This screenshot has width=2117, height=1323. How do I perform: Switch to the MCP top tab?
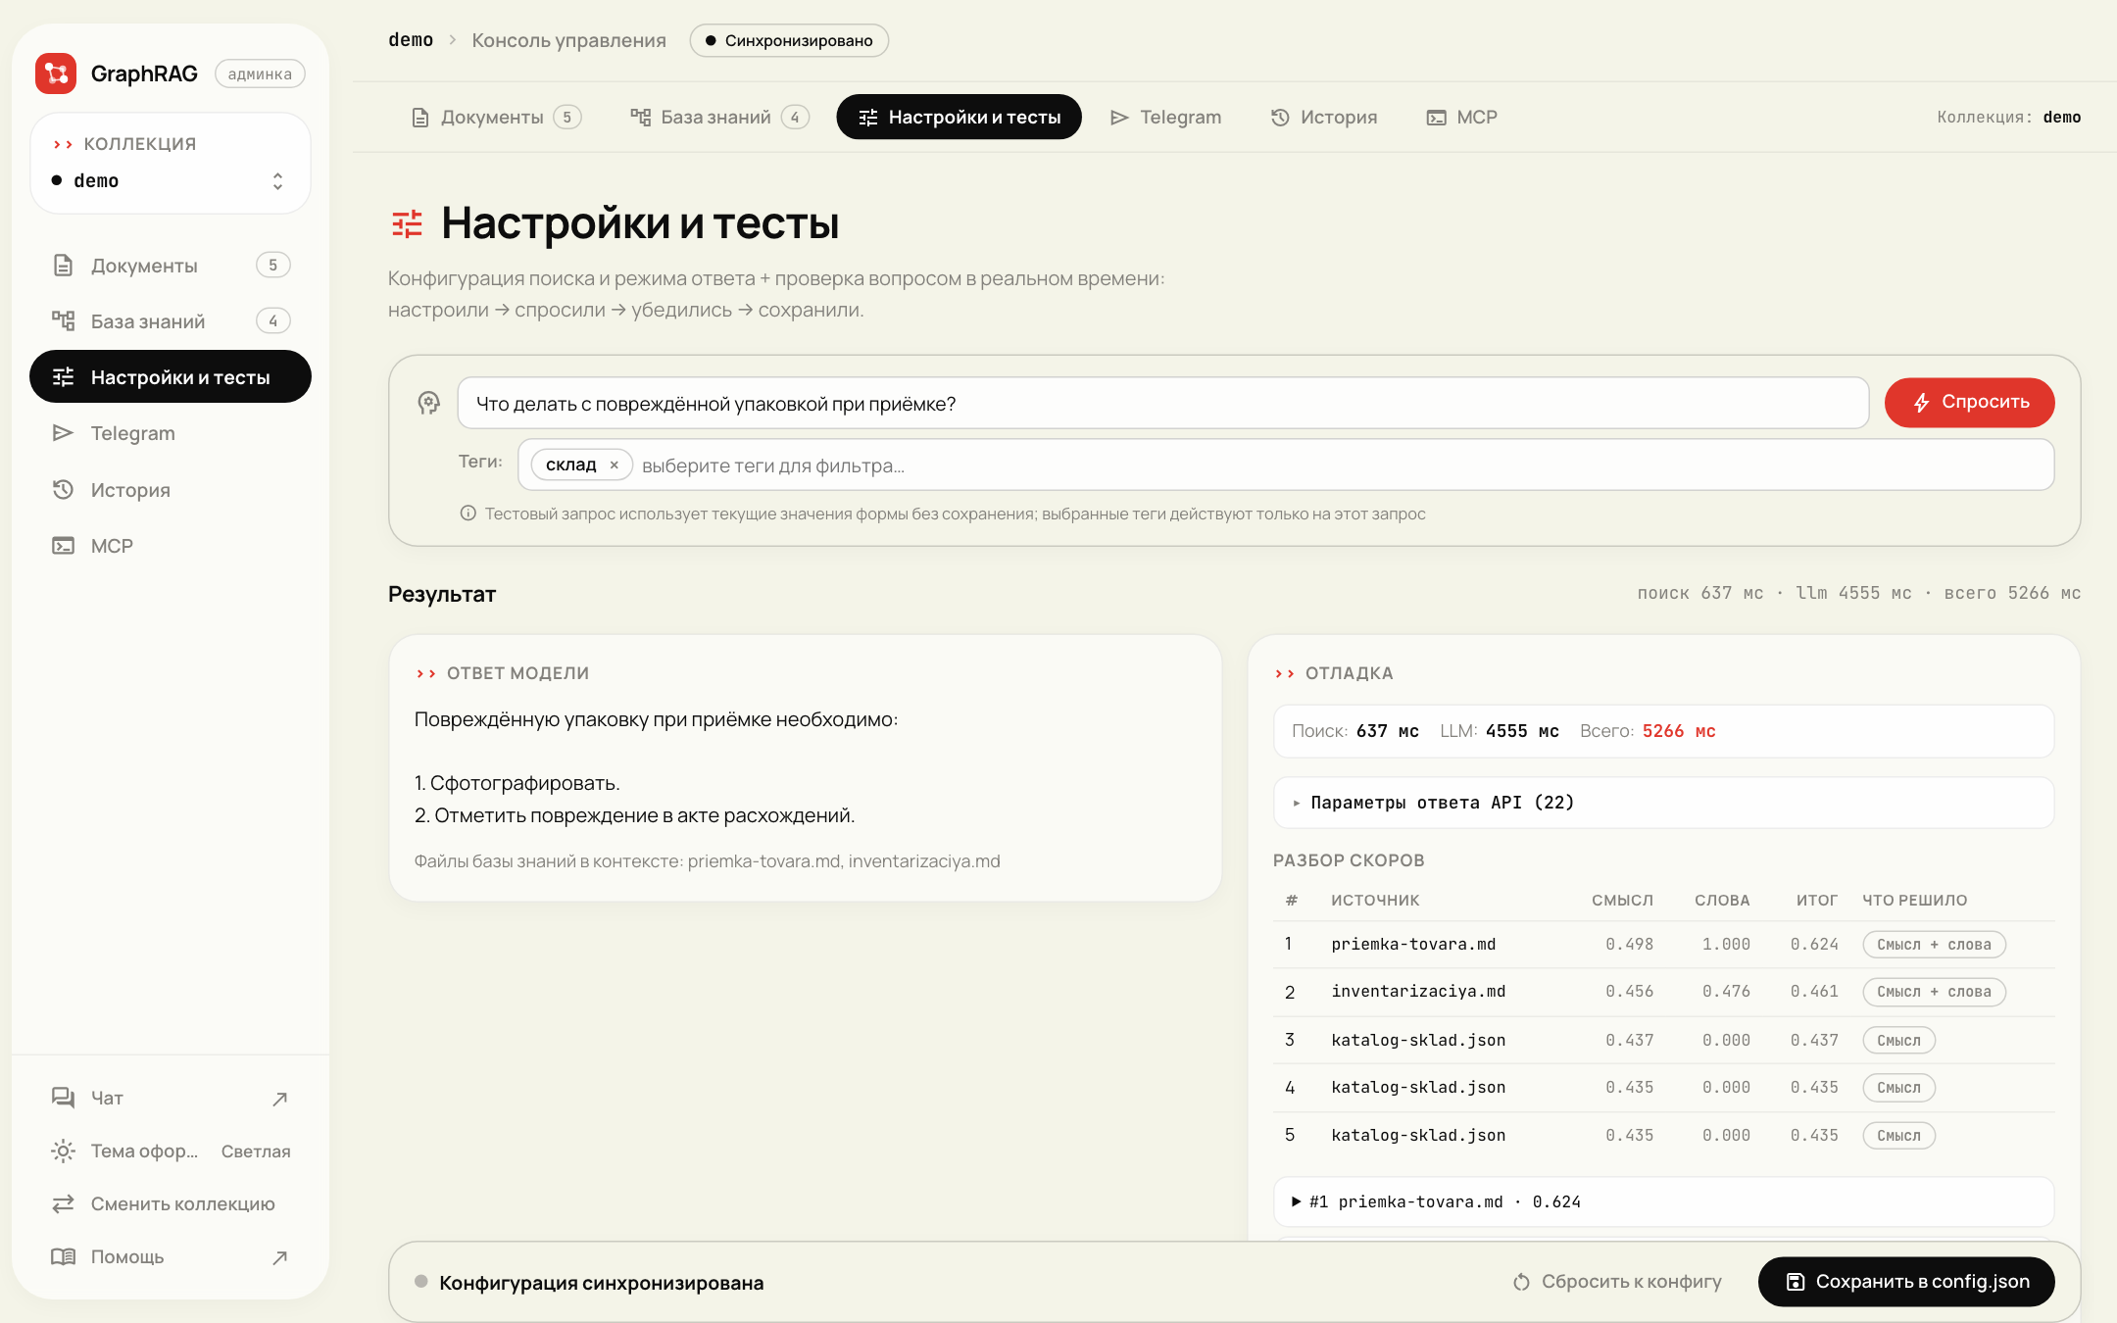[x=1461, y=118]
